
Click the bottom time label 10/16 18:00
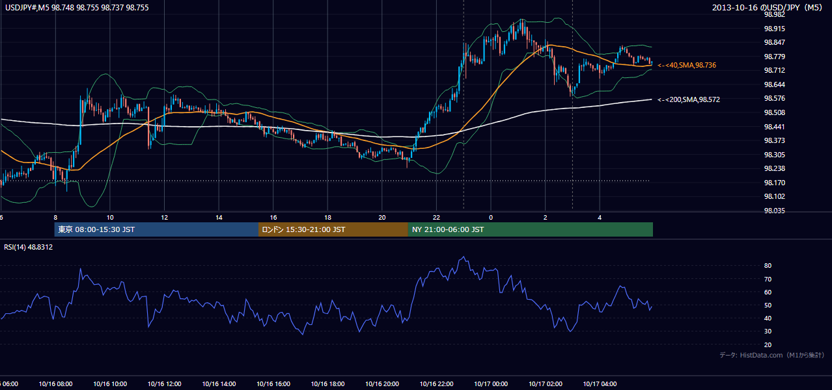tap(328, 383)
